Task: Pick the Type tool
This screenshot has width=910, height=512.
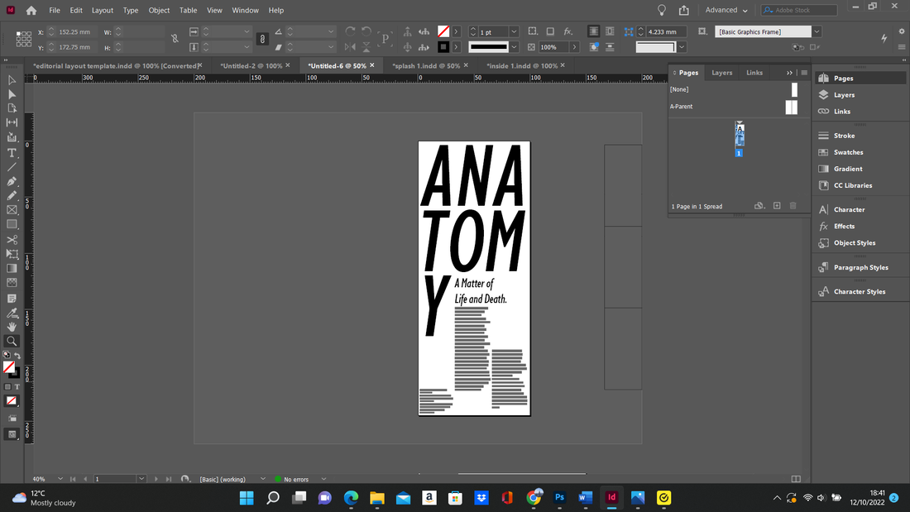Action: (x=12, y=153)
